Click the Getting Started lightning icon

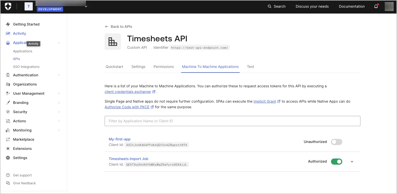8,24
